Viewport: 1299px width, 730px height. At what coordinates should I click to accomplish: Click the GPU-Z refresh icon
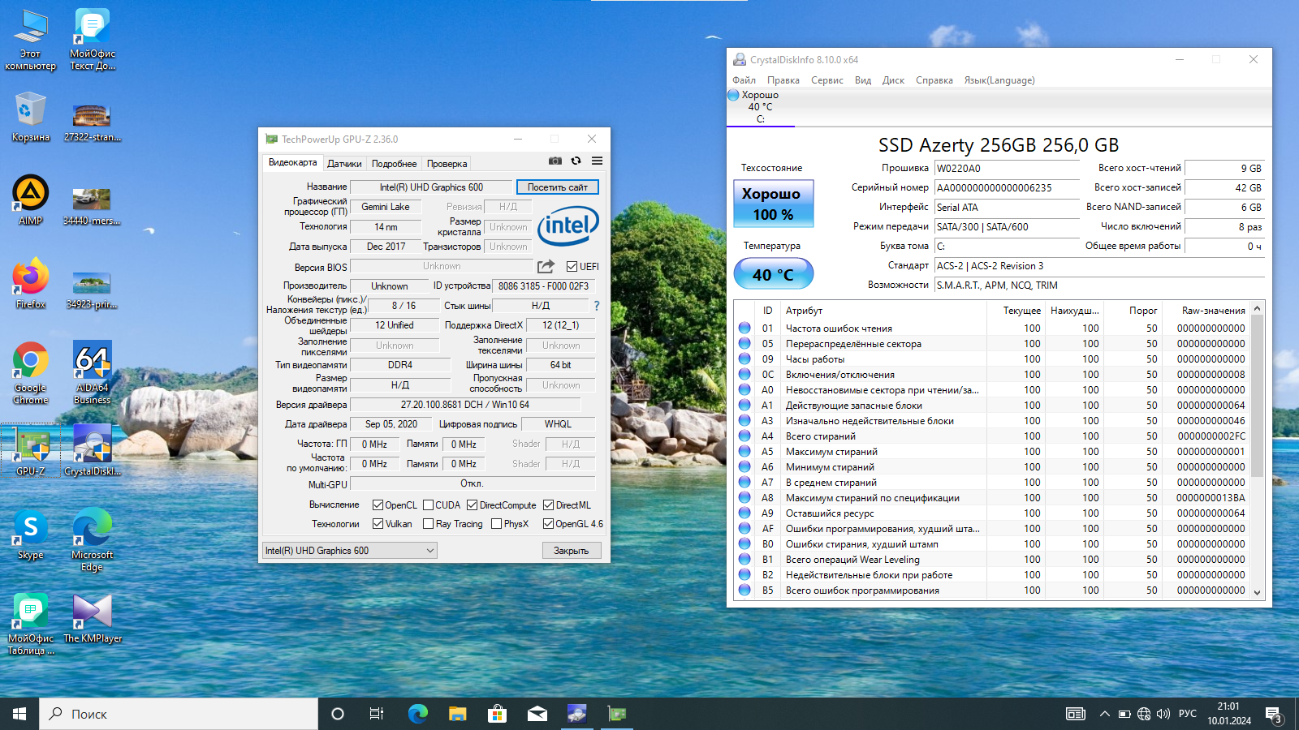click(x=576, y=161)
